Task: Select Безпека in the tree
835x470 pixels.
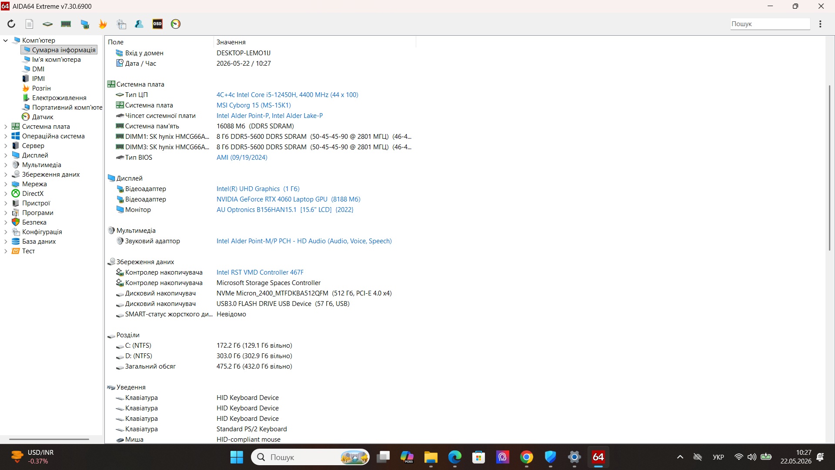Action: (34, 222)
